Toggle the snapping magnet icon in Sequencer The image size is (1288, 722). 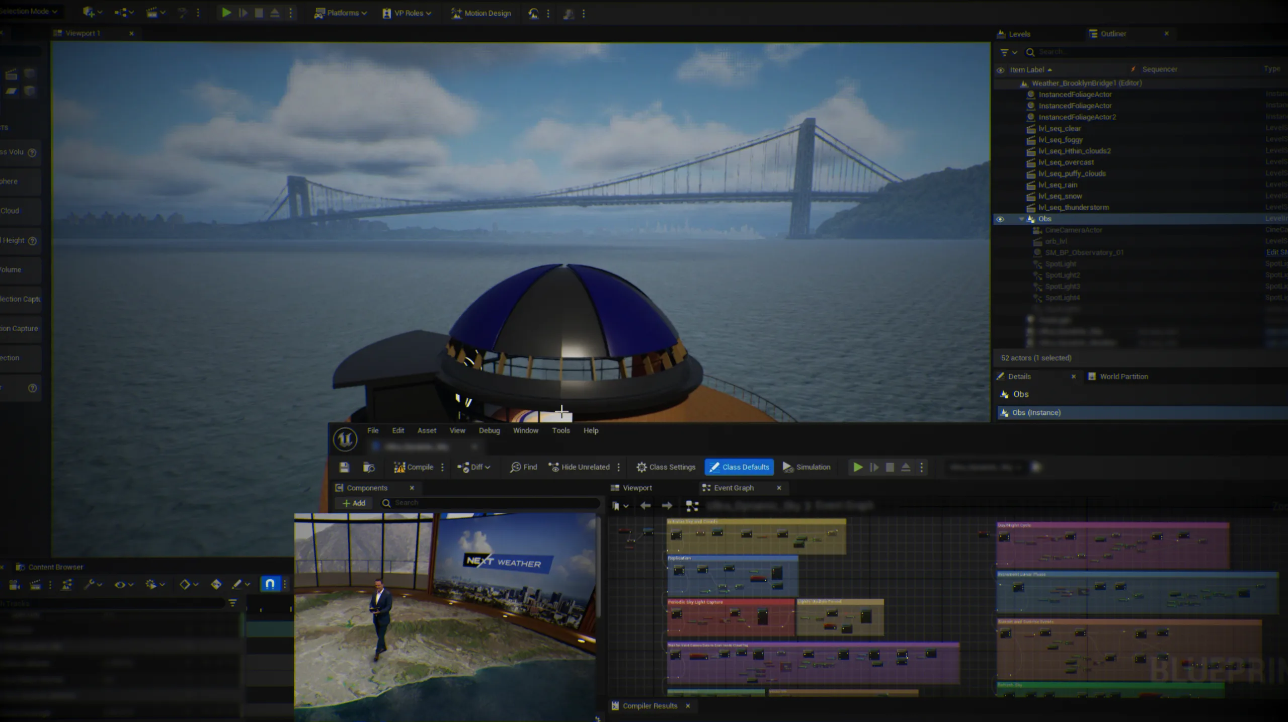(270, 584)
